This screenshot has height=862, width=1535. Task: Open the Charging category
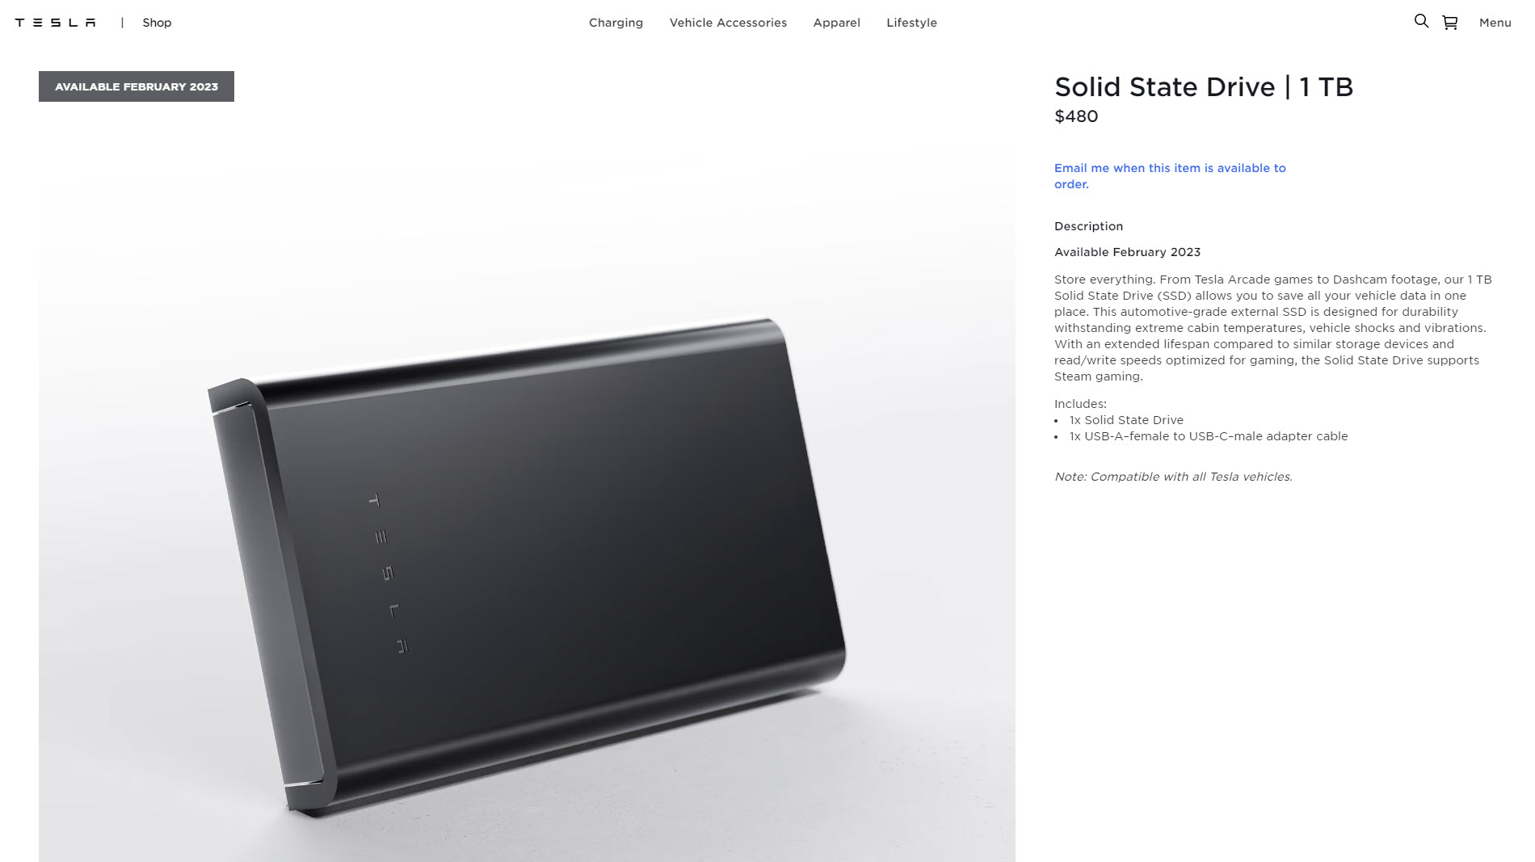tap(616, 23)
